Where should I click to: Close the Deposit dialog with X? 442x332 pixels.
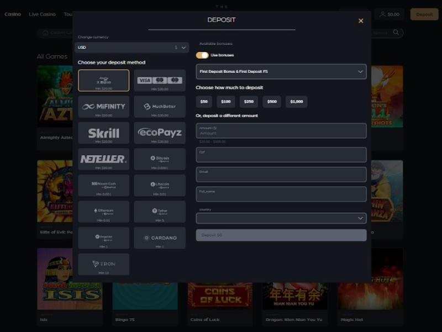(x=361, y=21)
